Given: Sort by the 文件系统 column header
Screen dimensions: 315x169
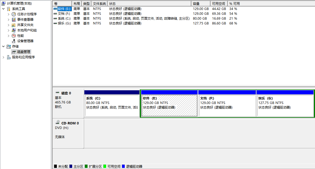Looking at the screenshot, I should tap(99, 4).
